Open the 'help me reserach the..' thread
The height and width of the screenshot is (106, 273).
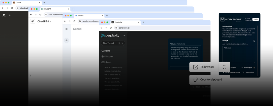(113, 71)
